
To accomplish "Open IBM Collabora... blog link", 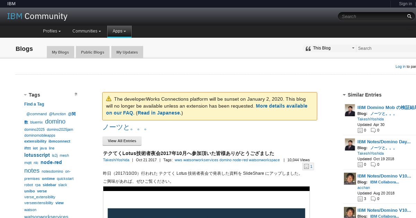I will coord(384,182).
